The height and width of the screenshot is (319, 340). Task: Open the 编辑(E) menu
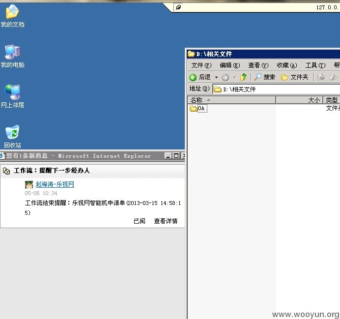230,65
